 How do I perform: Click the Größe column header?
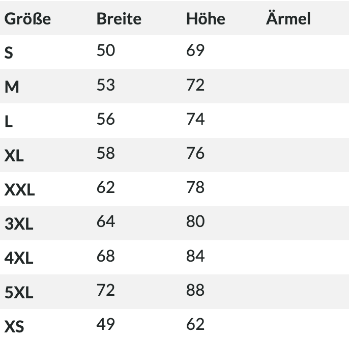point(27,19)
